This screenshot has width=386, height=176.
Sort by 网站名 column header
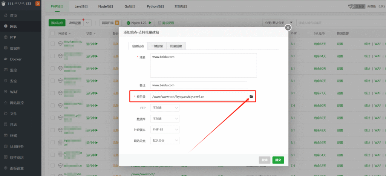click(x=65, y=33)
